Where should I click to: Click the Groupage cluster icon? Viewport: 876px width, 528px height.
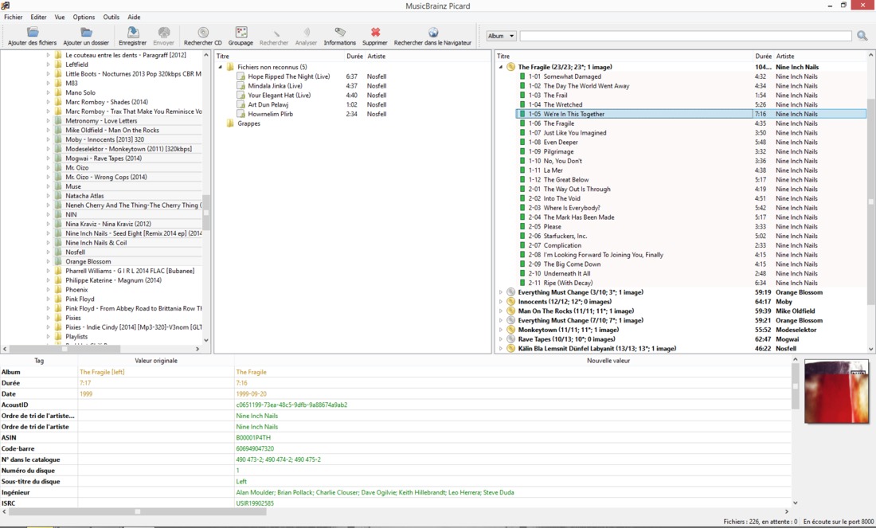[241, 33]
